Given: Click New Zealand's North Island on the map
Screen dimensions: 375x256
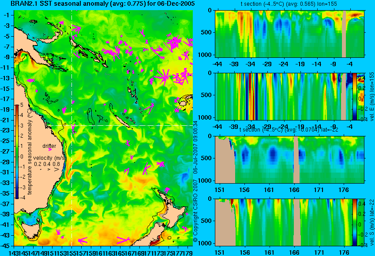Looking at the screenshot, I should click(176, 215).
